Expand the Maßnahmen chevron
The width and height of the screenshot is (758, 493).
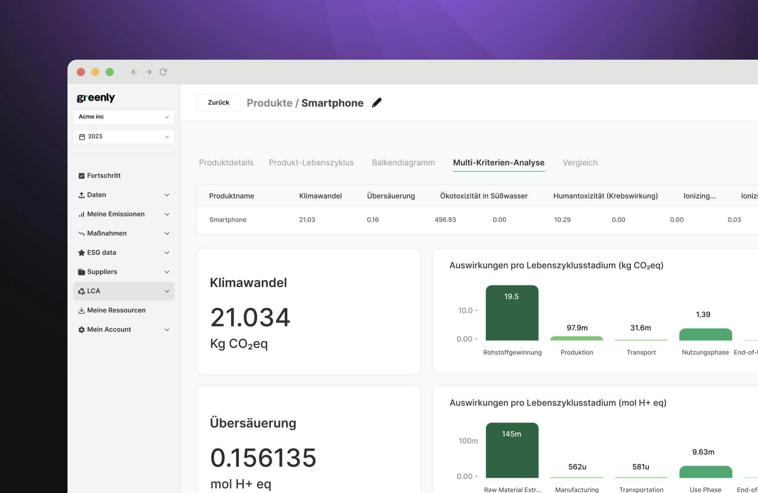click(x=167, y=234)
